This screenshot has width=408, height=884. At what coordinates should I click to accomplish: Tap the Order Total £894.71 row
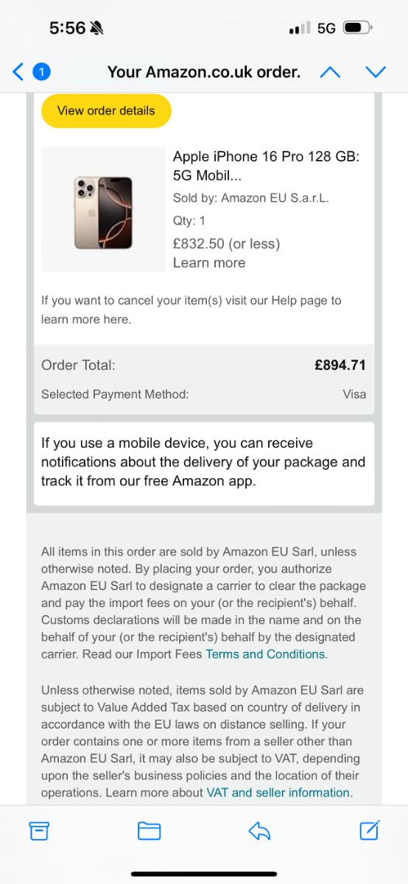[204, 365]
